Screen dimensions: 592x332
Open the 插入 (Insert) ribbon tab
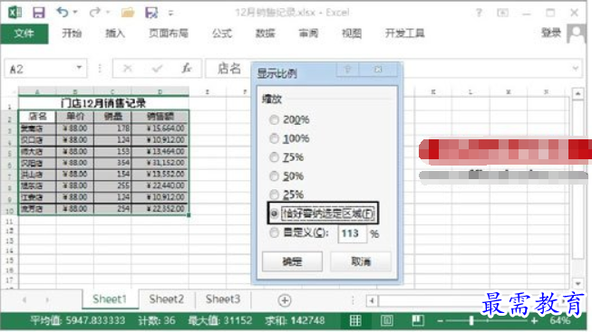click(x=115, y=33)
